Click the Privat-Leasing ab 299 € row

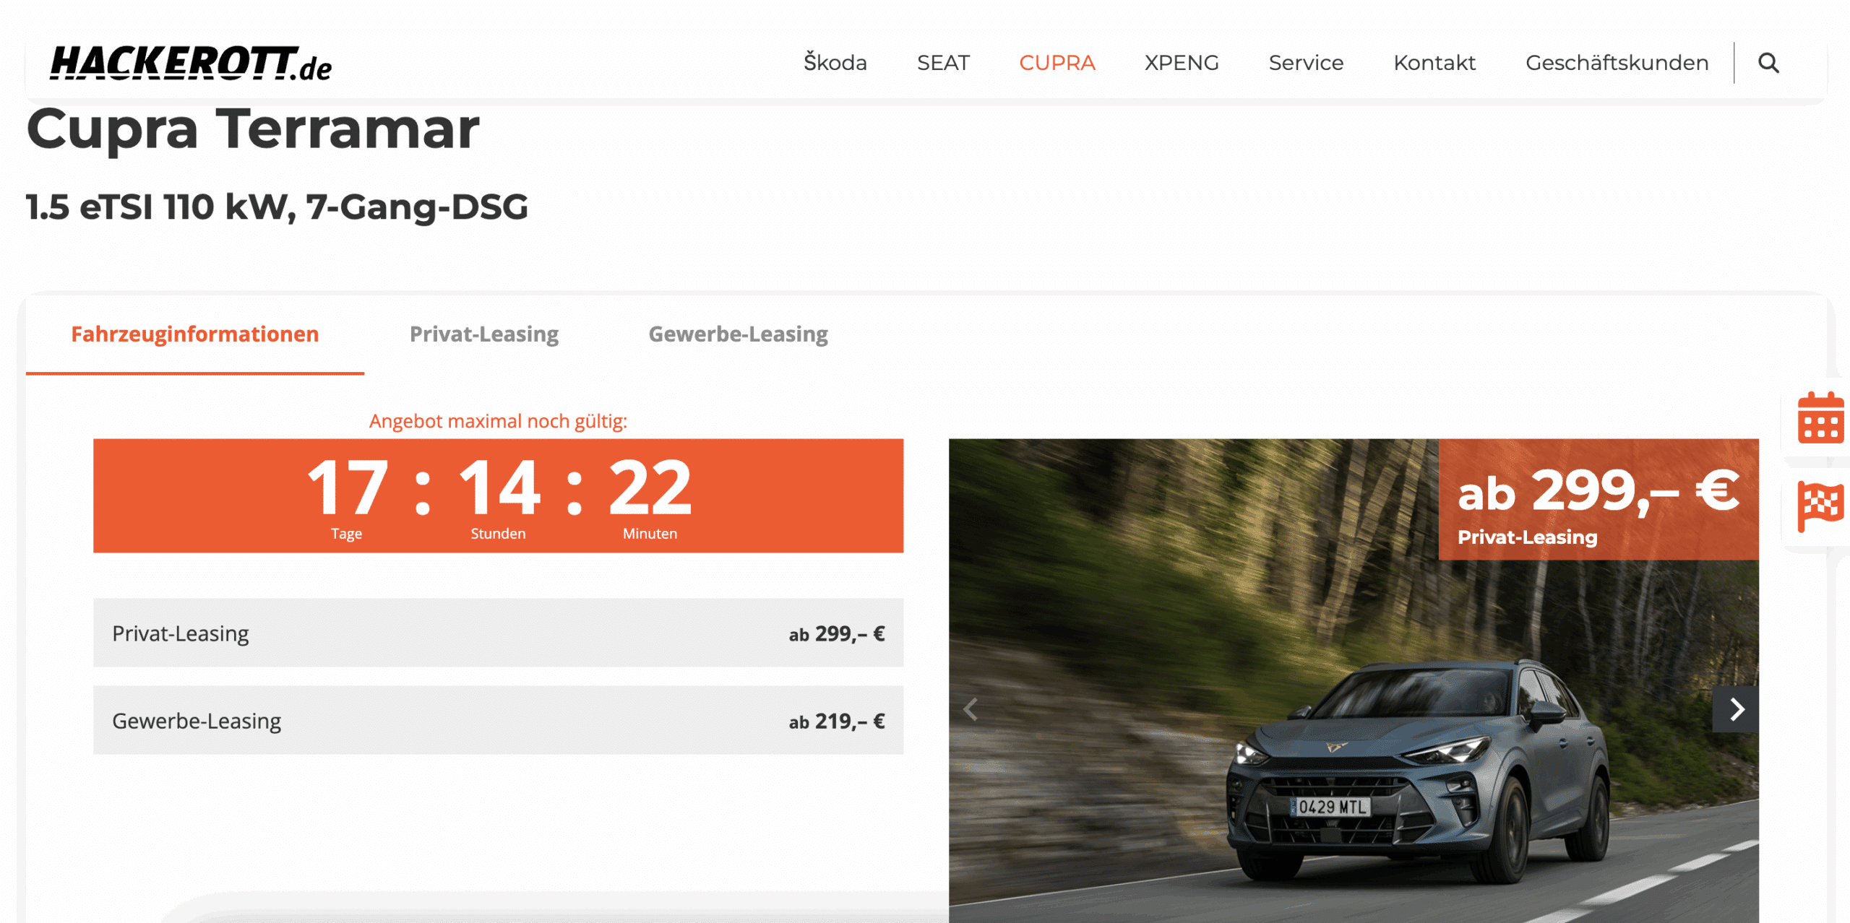pyautogui.click(x=498, y=633)
